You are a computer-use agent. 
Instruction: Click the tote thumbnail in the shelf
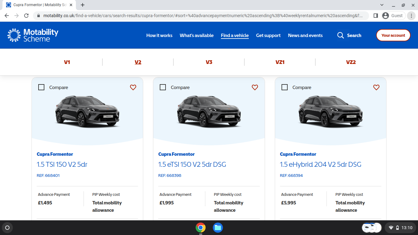click(372, 228)
